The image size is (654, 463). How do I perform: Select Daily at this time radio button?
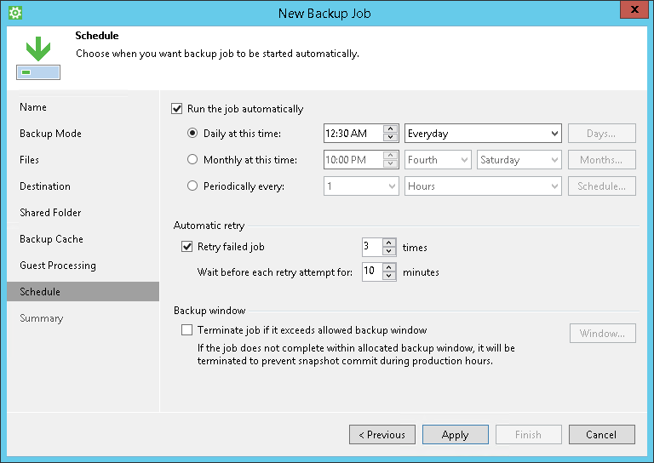tap(192, 133)
